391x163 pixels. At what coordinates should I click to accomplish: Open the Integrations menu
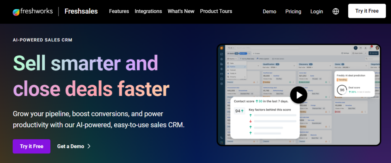click(148, 11)
